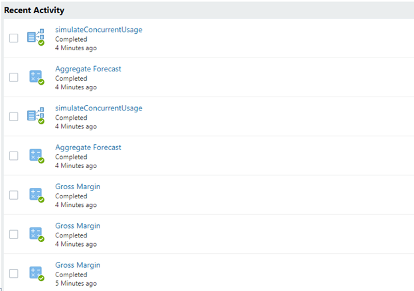Open the first simulateConcurrentUsage link
This screenshot has width=414, height=291.
pos(98,30)
